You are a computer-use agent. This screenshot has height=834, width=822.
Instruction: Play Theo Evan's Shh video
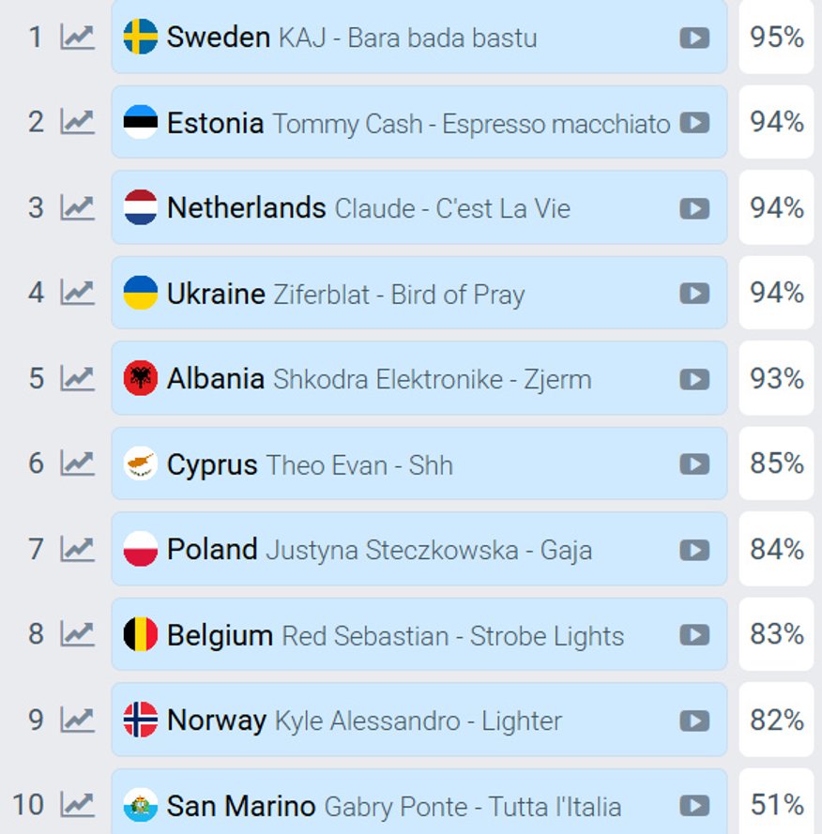point(694,464)
